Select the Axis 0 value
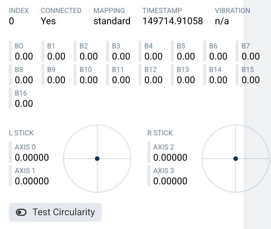The width and height of the screenshot is (271, 229). pyautogui.click(x=32, y=158)
